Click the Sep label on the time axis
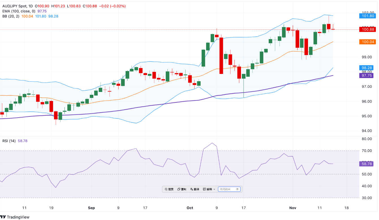The width and height of the screenshot is (379, 220). (91, 208)
